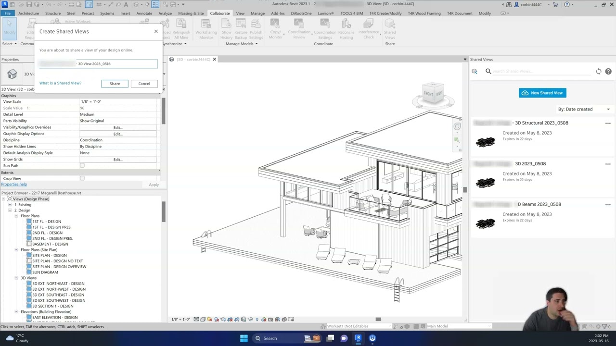
Task: Toggle the Sun Path checkbox
Action: click(x=82, y=165)
